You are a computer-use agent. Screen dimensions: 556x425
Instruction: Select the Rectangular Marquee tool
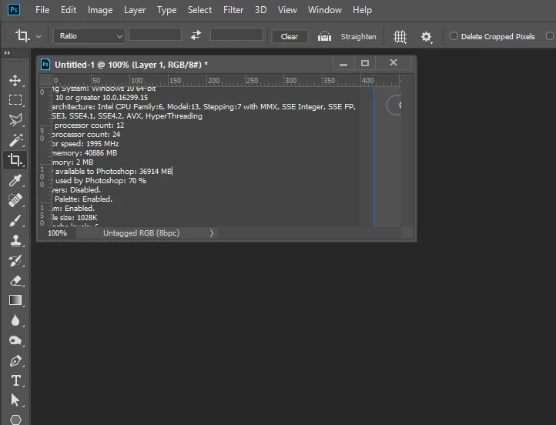[x=15, y=99]
